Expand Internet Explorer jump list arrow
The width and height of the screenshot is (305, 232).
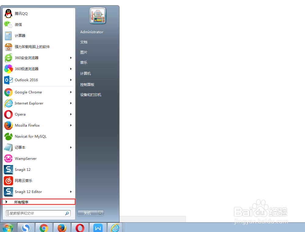(x=71, y=103)
